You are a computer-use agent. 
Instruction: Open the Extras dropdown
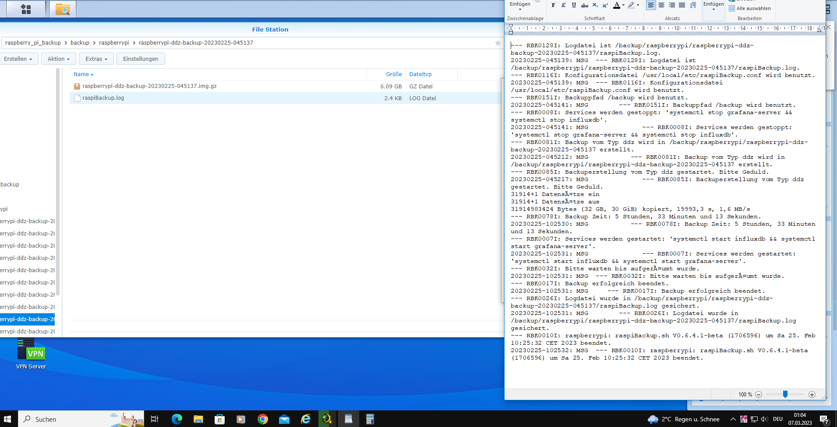coord(96,59)
